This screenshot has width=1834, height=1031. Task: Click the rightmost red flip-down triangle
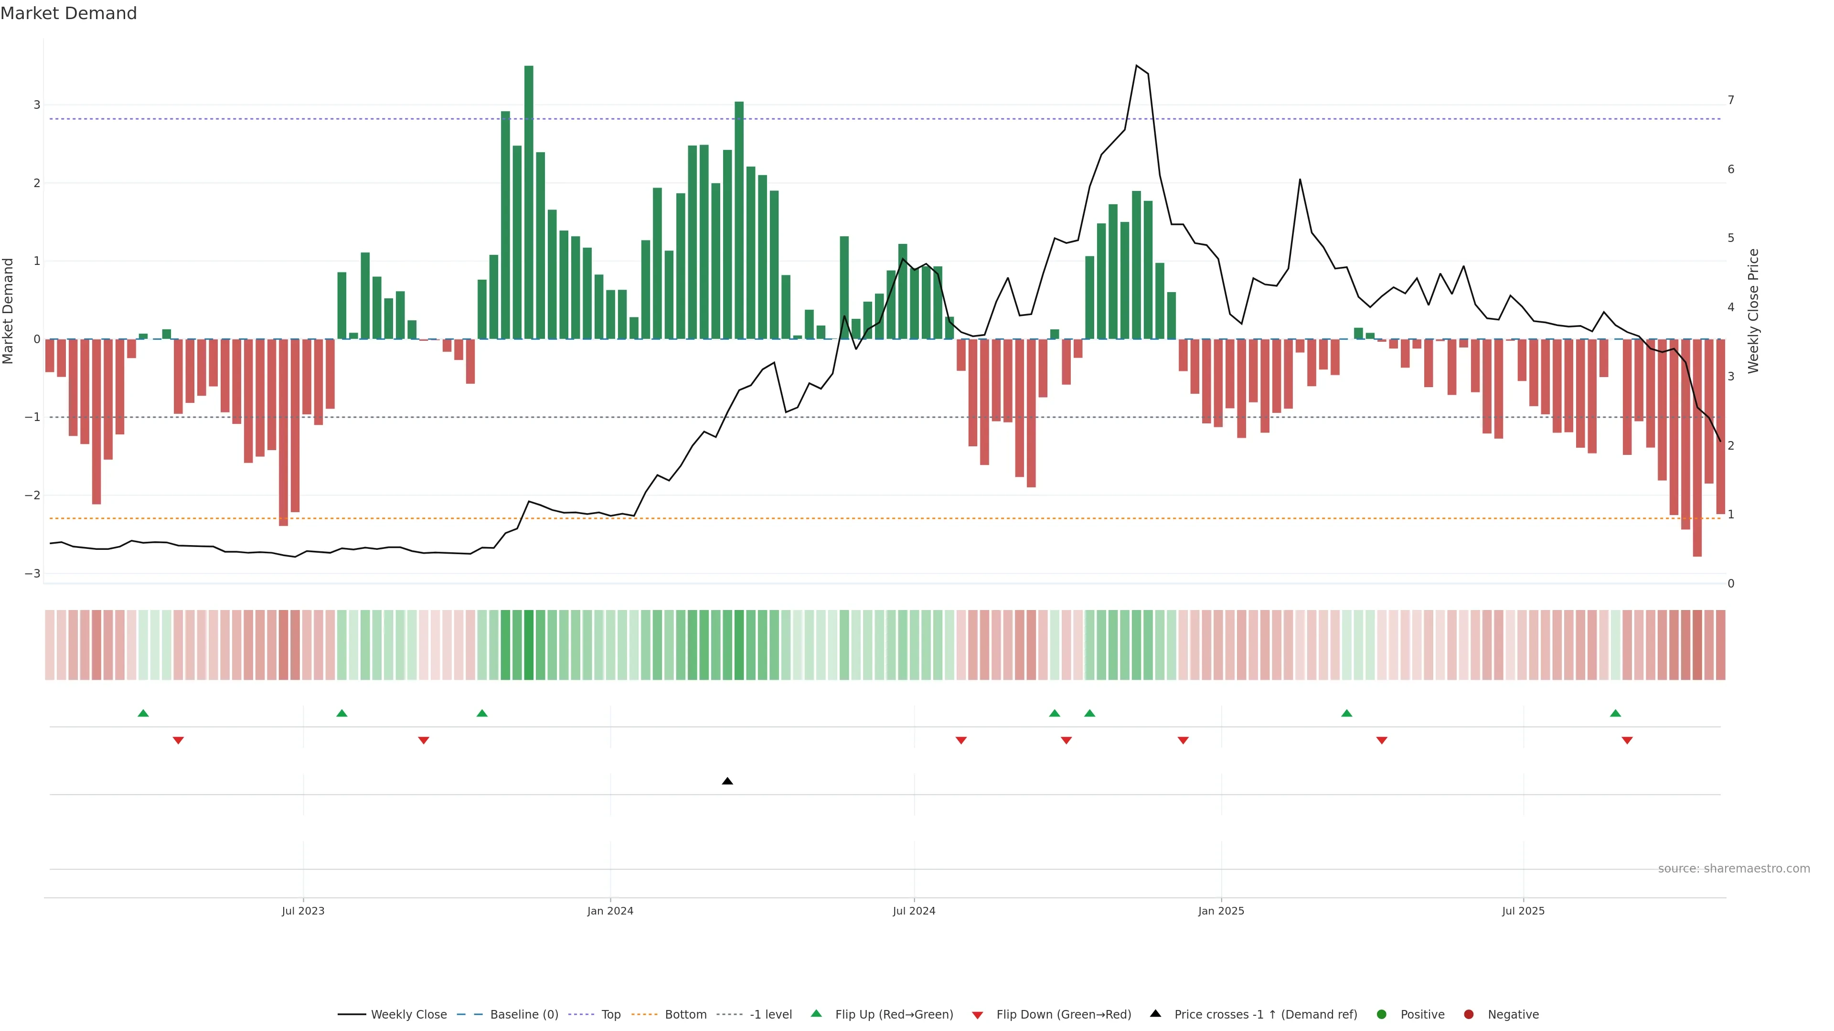1627,741
